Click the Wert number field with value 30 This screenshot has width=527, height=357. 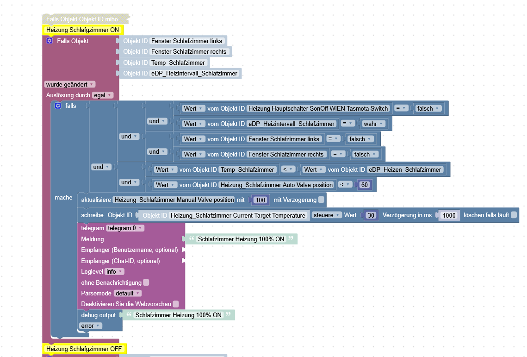(x=371, y=215)
